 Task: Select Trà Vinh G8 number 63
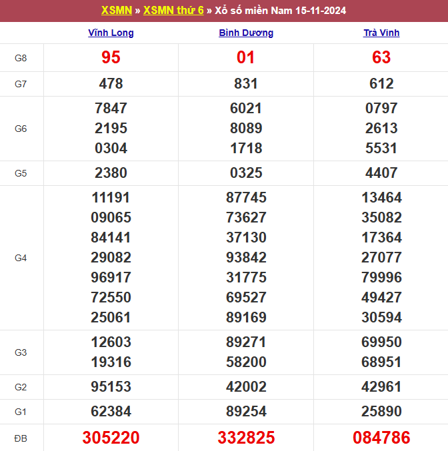coord(381,57)
